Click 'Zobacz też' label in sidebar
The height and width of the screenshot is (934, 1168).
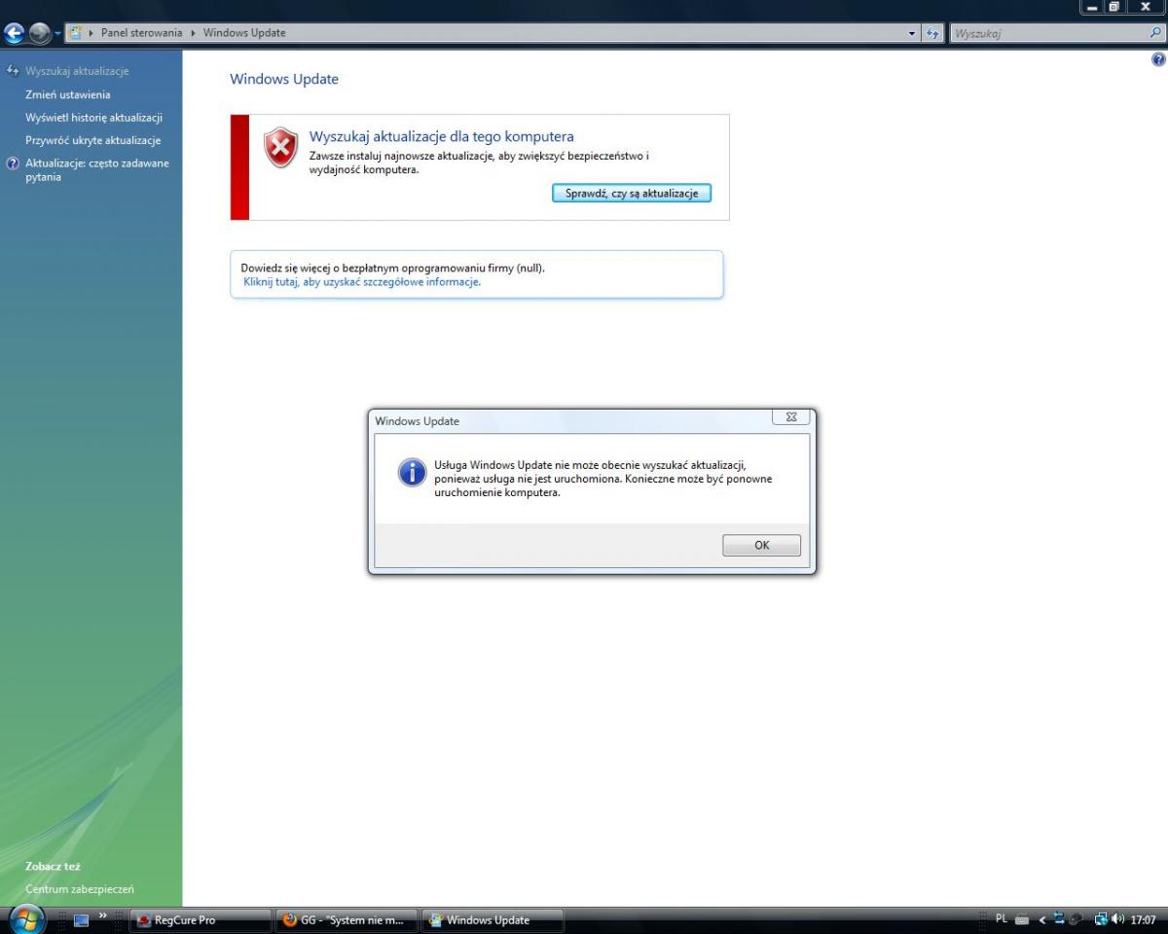pyautogui.click(x=53, y=866)
